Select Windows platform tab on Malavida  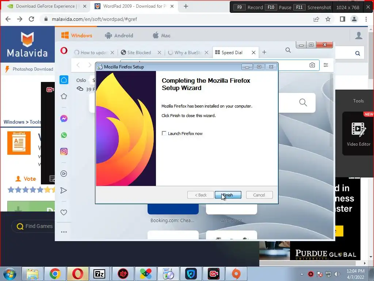click(77, 35)
